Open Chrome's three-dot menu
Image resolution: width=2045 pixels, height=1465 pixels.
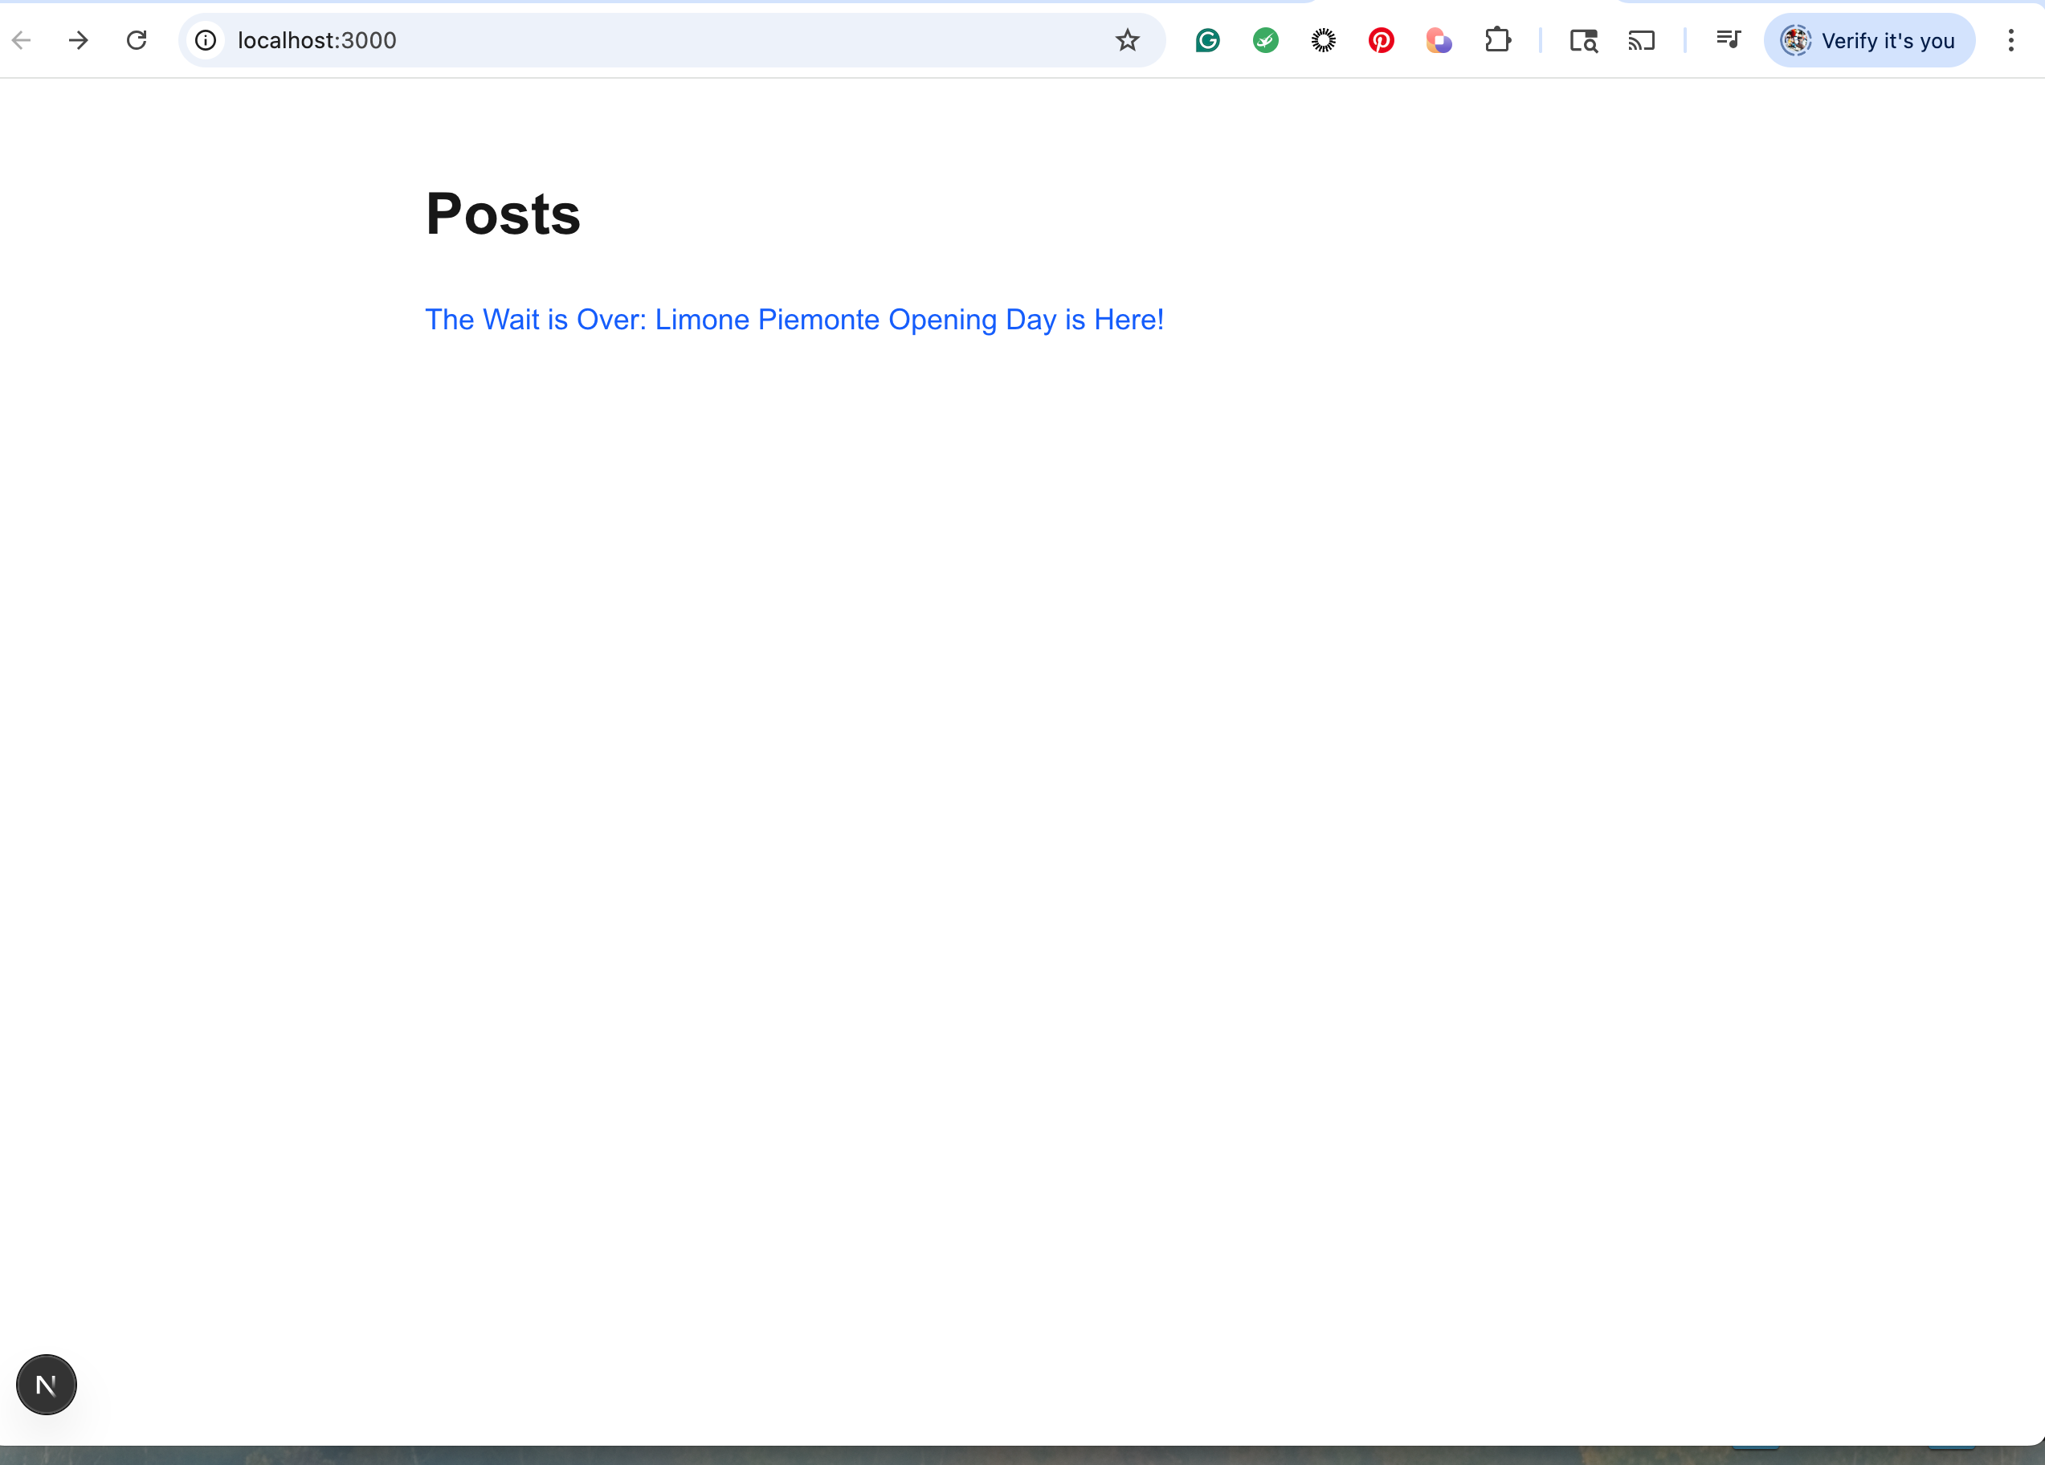tap(2010, 39)
